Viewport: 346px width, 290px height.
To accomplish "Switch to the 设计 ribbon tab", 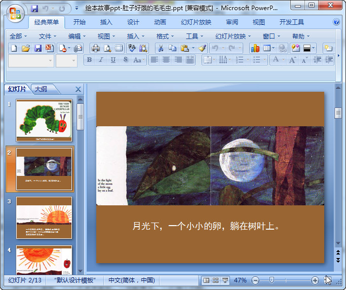I will (x=133, y=22).
